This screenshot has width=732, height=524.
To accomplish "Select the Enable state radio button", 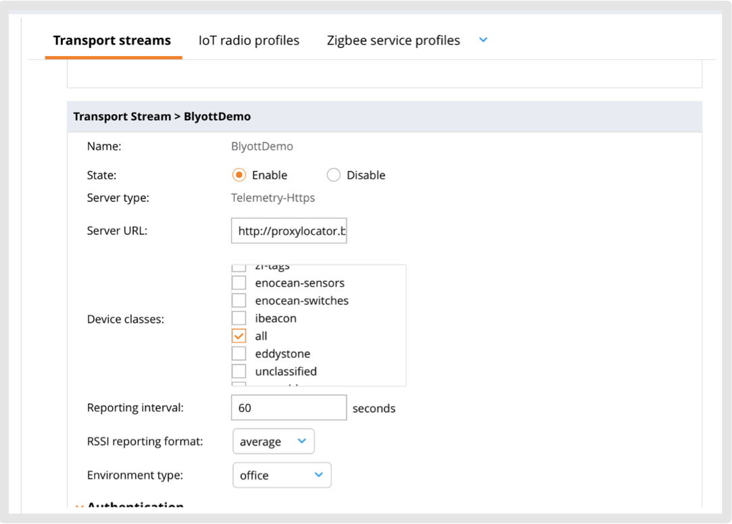I will click(239, 176).
